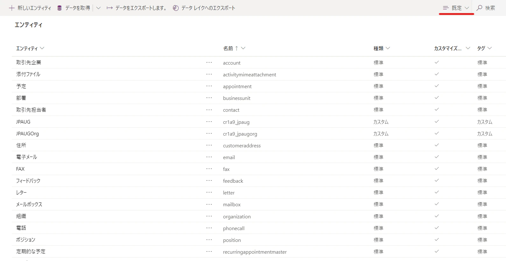
Task: Click the データをエクスポートします command label
Action: pyautogui.click(x=141, y=8)
